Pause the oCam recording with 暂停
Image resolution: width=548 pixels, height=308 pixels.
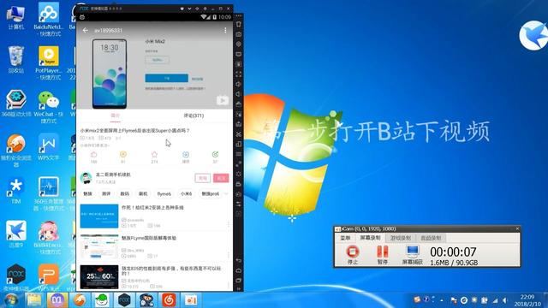[383, 255]
